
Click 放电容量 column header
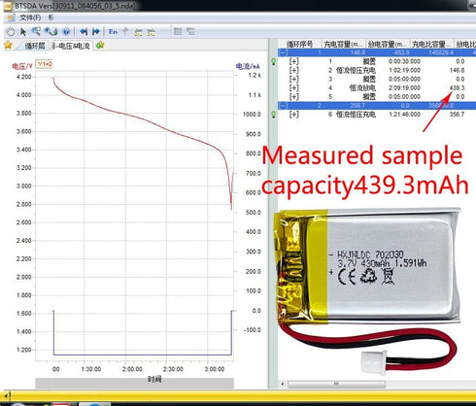[x=388, y=44]
